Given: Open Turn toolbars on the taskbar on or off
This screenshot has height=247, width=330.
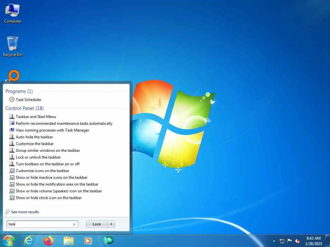Looking at the screenshot, I should tap(48, 164).
